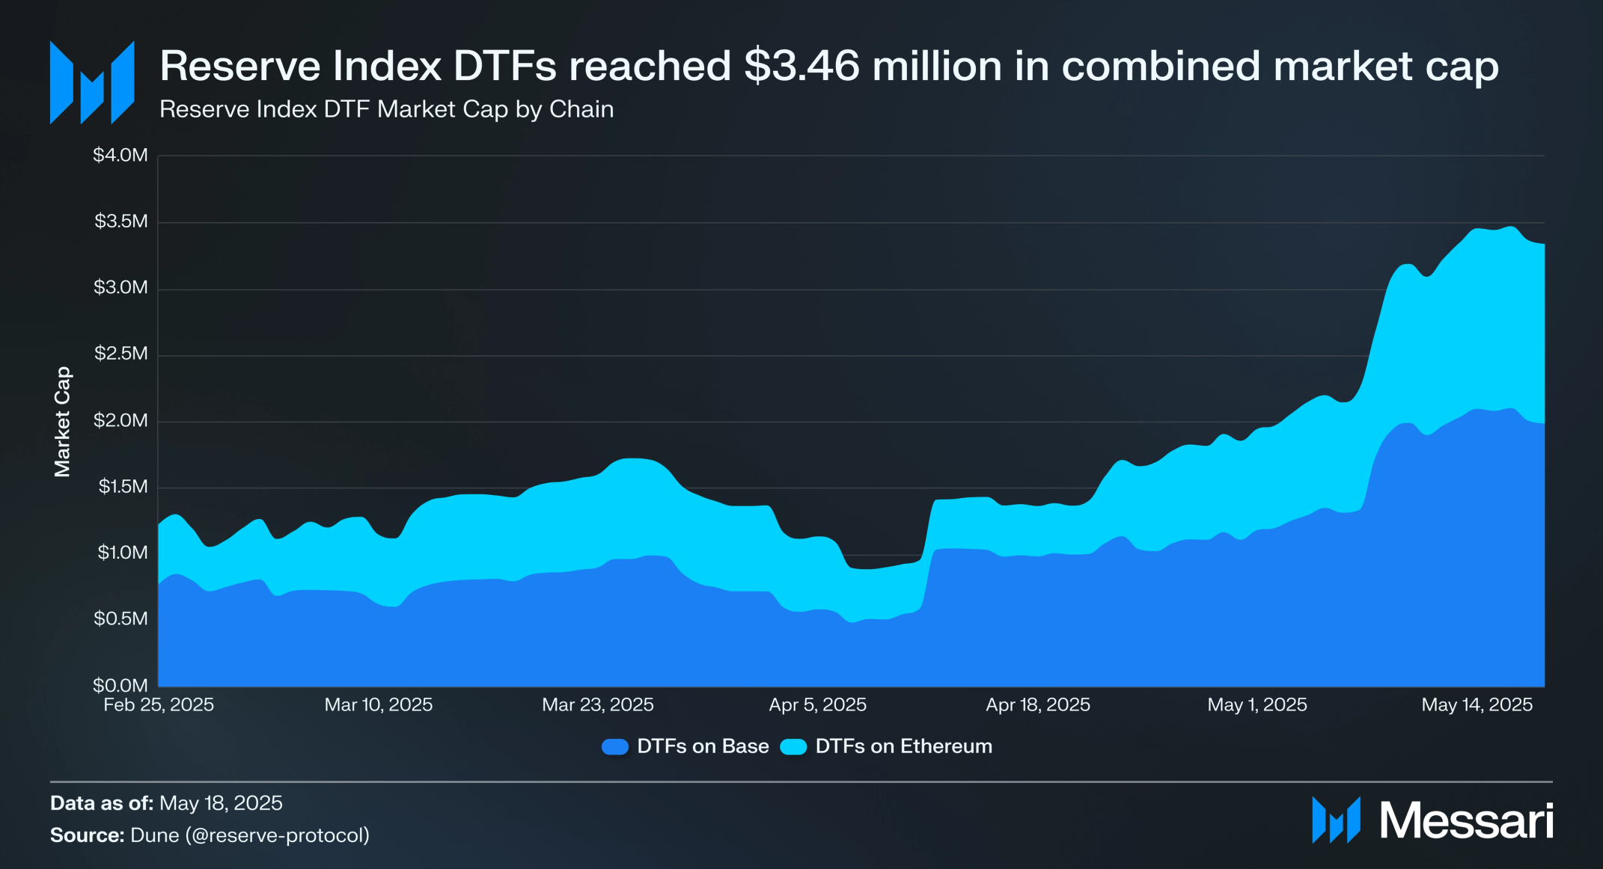Click the subtitle Reserve Index DTF Market Cap
The width and height of the screenshot is (1603, 869).
point(386,109)
